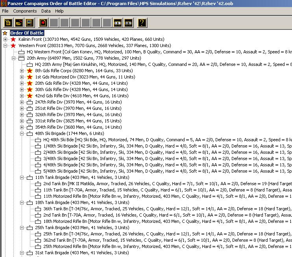Viewport: 292px width, 257px height.
Task: Click the Save disk toolbar icon
Action: 29,23
